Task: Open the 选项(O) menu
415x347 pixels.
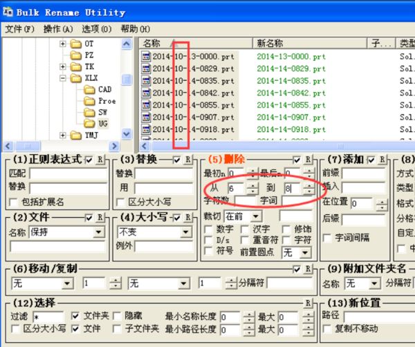Action: (97, 29)
